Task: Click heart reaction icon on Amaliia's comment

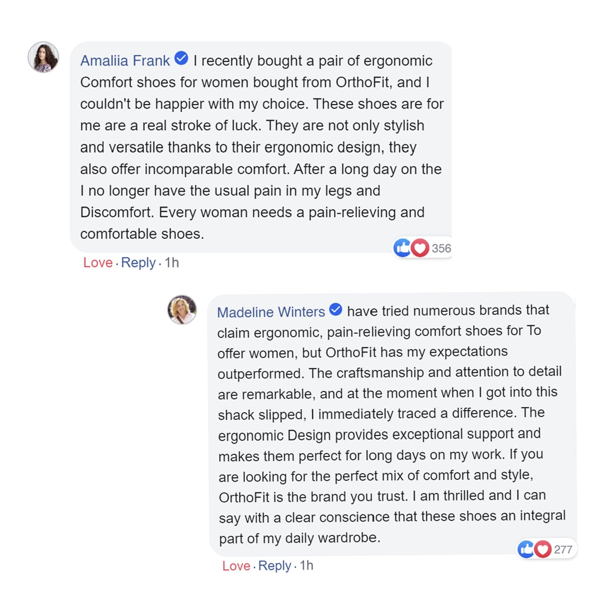Action: coord(420,248)
